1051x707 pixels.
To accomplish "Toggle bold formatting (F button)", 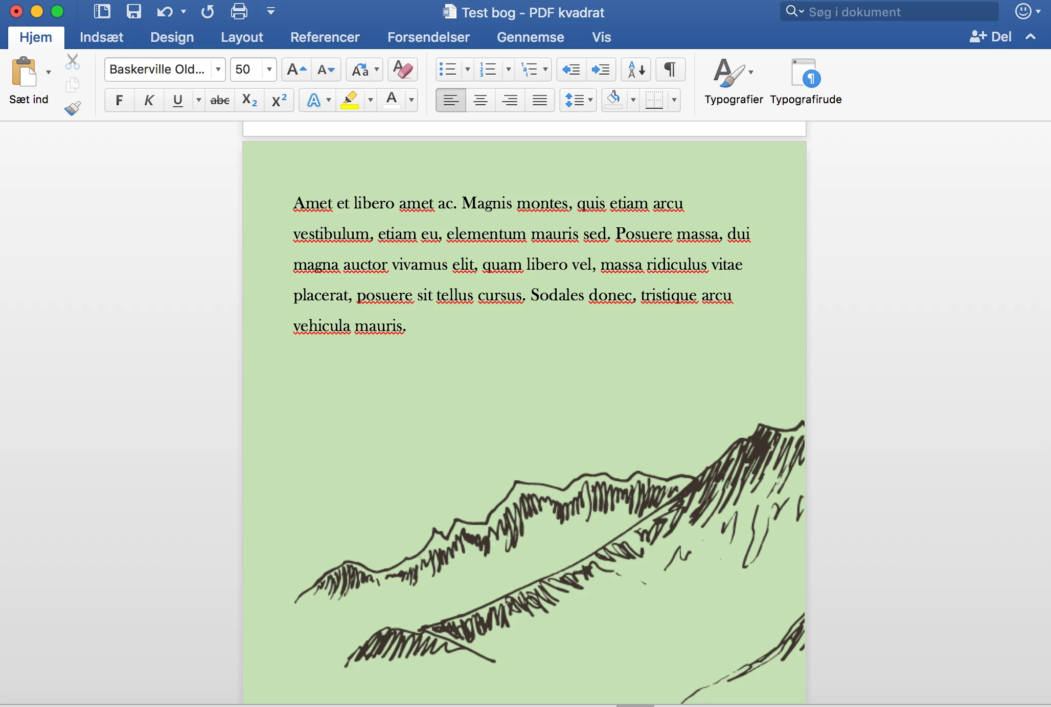I will tap(119, 100).
